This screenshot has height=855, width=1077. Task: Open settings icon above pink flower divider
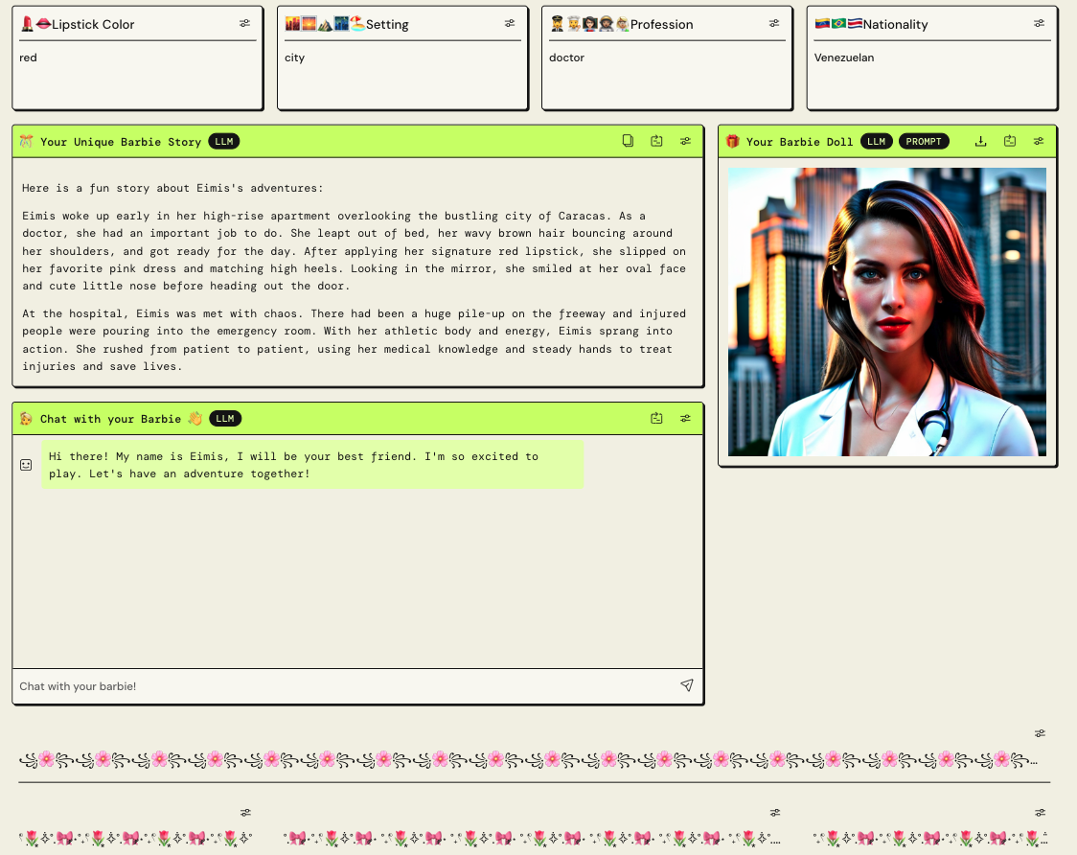(1040, 733)
